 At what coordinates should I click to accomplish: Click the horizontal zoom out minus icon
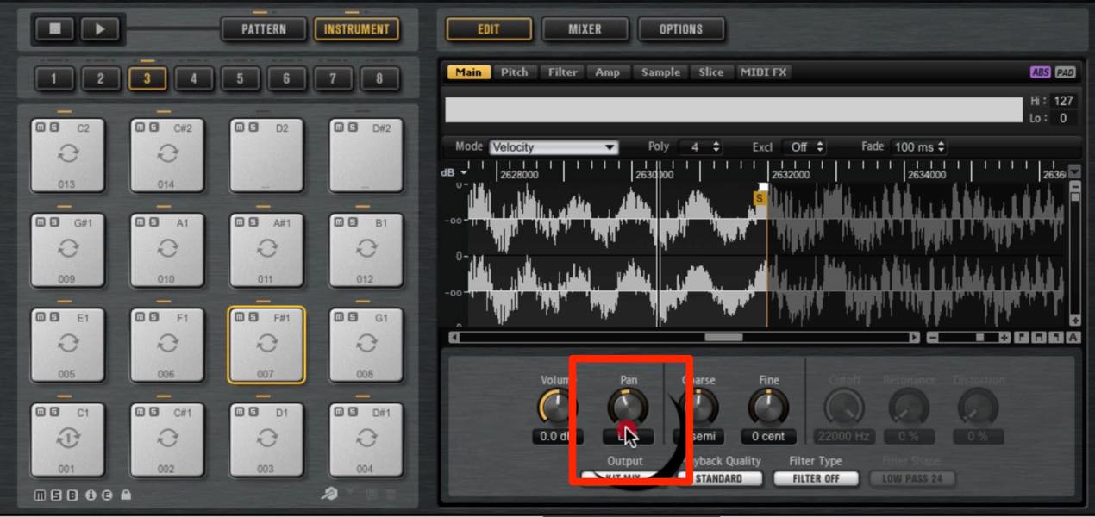[934, 338]
